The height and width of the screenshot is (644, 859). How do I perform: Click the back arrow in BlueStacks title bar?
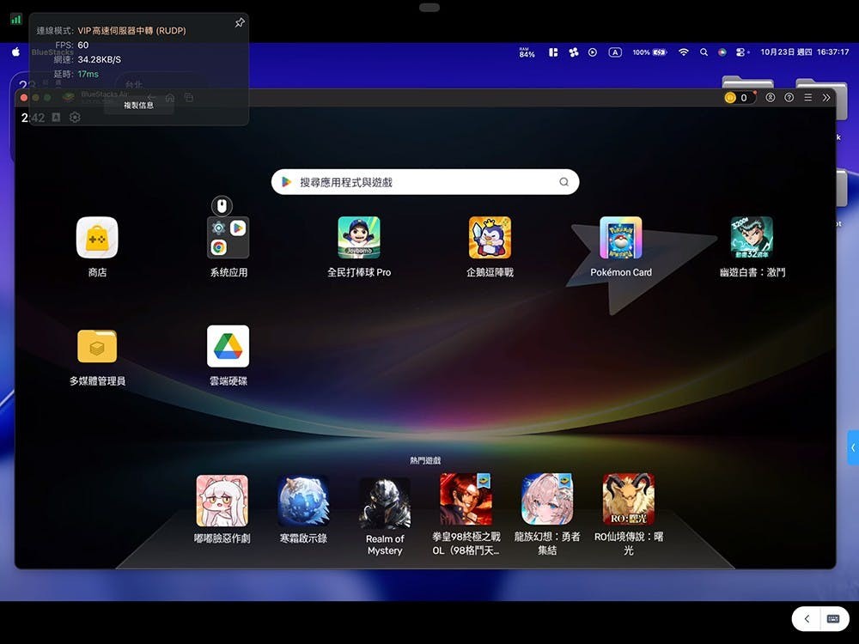(152, 98)
